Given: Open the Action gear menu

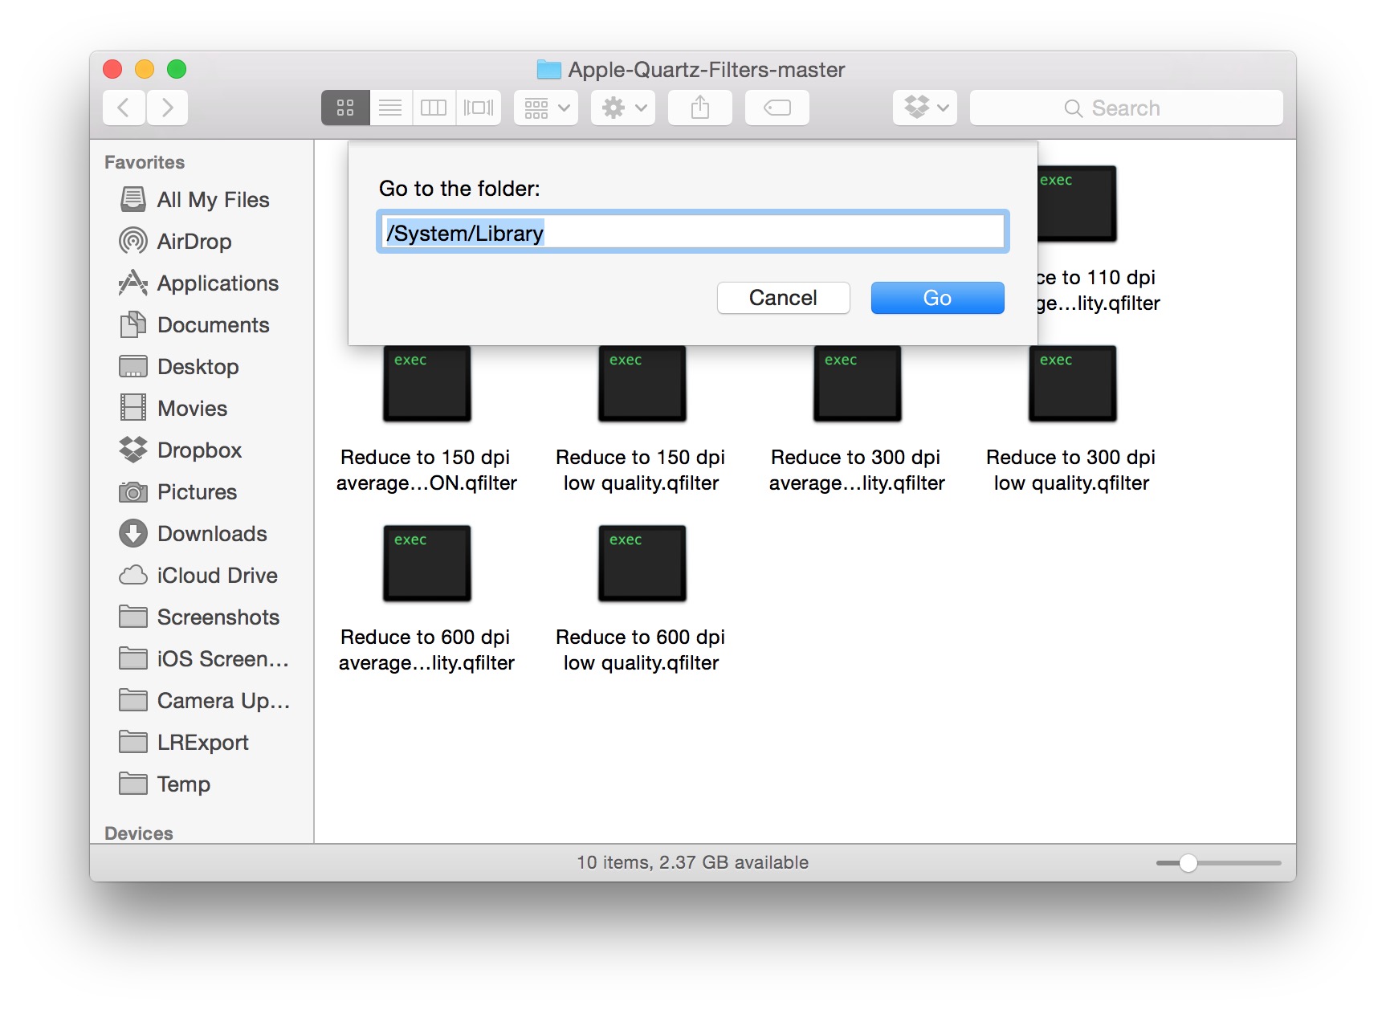Looking at the screenshot, I should [623, 108].
